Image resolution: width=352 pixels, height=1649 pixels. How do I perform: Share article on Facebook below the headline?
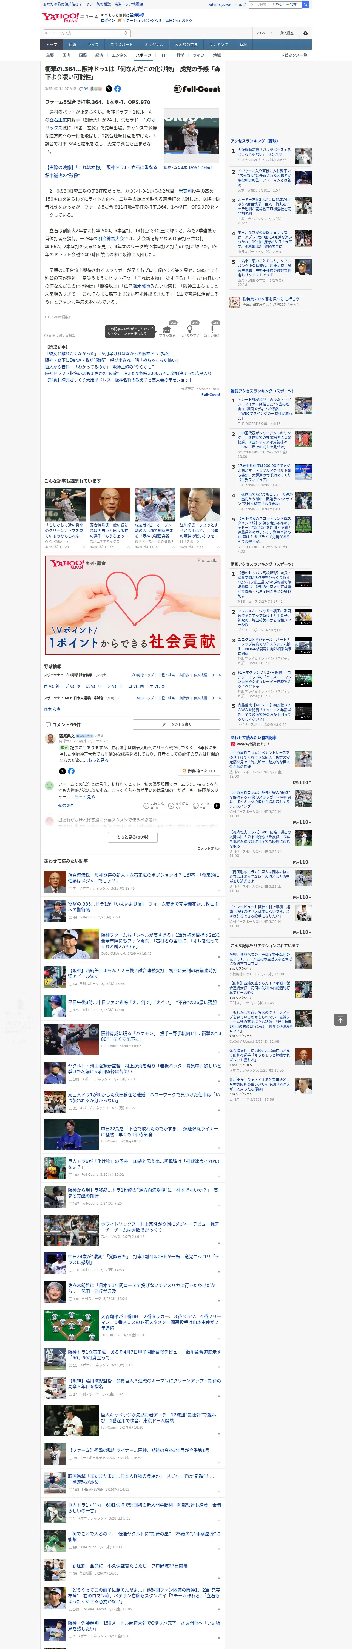(x=118, y=89)
